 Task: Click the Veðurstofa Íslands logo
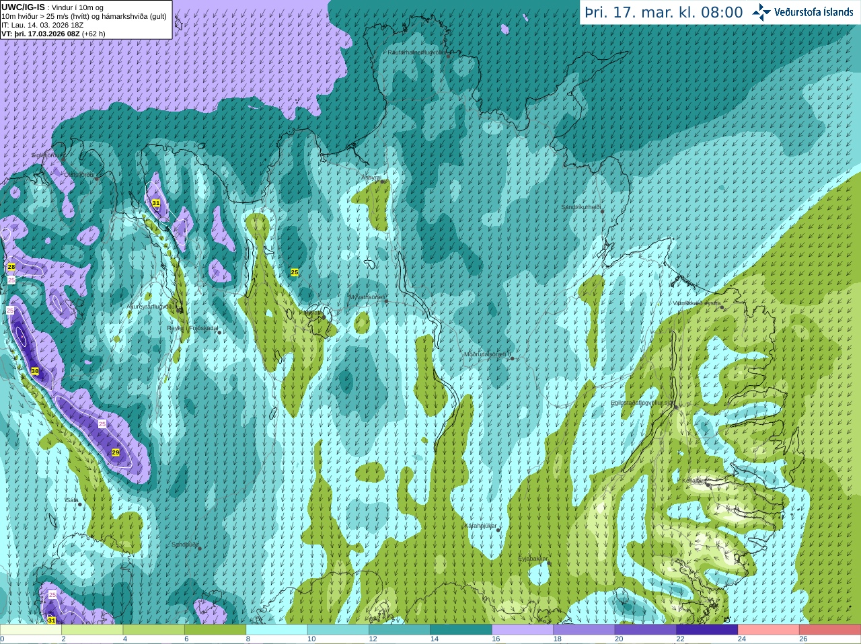tap(802, 12)
